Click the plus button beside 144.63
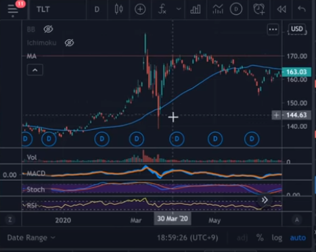The height and width of the screenshot is (252, 316). [x=277, y=116]
